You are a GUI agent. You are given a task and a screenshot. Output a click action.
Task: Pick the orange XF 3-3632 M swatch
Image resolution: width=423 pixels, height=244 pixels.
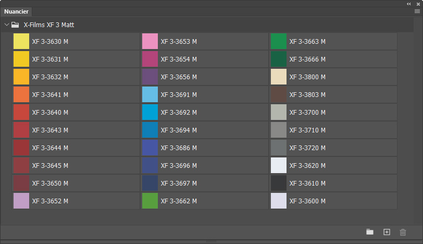(x=21, y=77)
